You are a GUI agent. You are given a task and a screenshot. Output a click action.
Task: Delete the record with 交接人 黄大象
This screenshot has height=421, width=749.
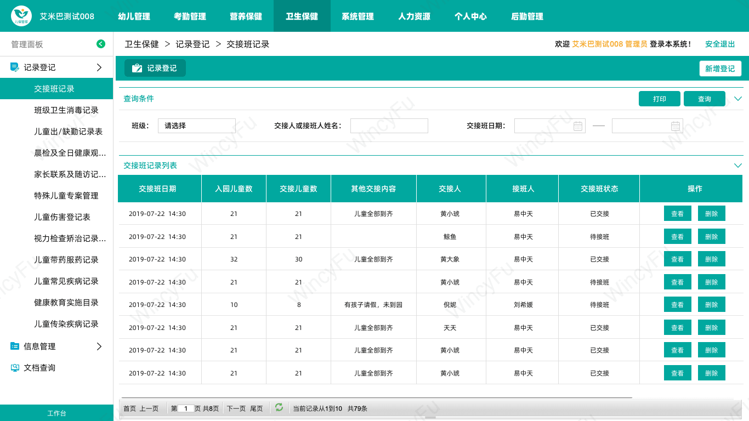coord(712,259)
